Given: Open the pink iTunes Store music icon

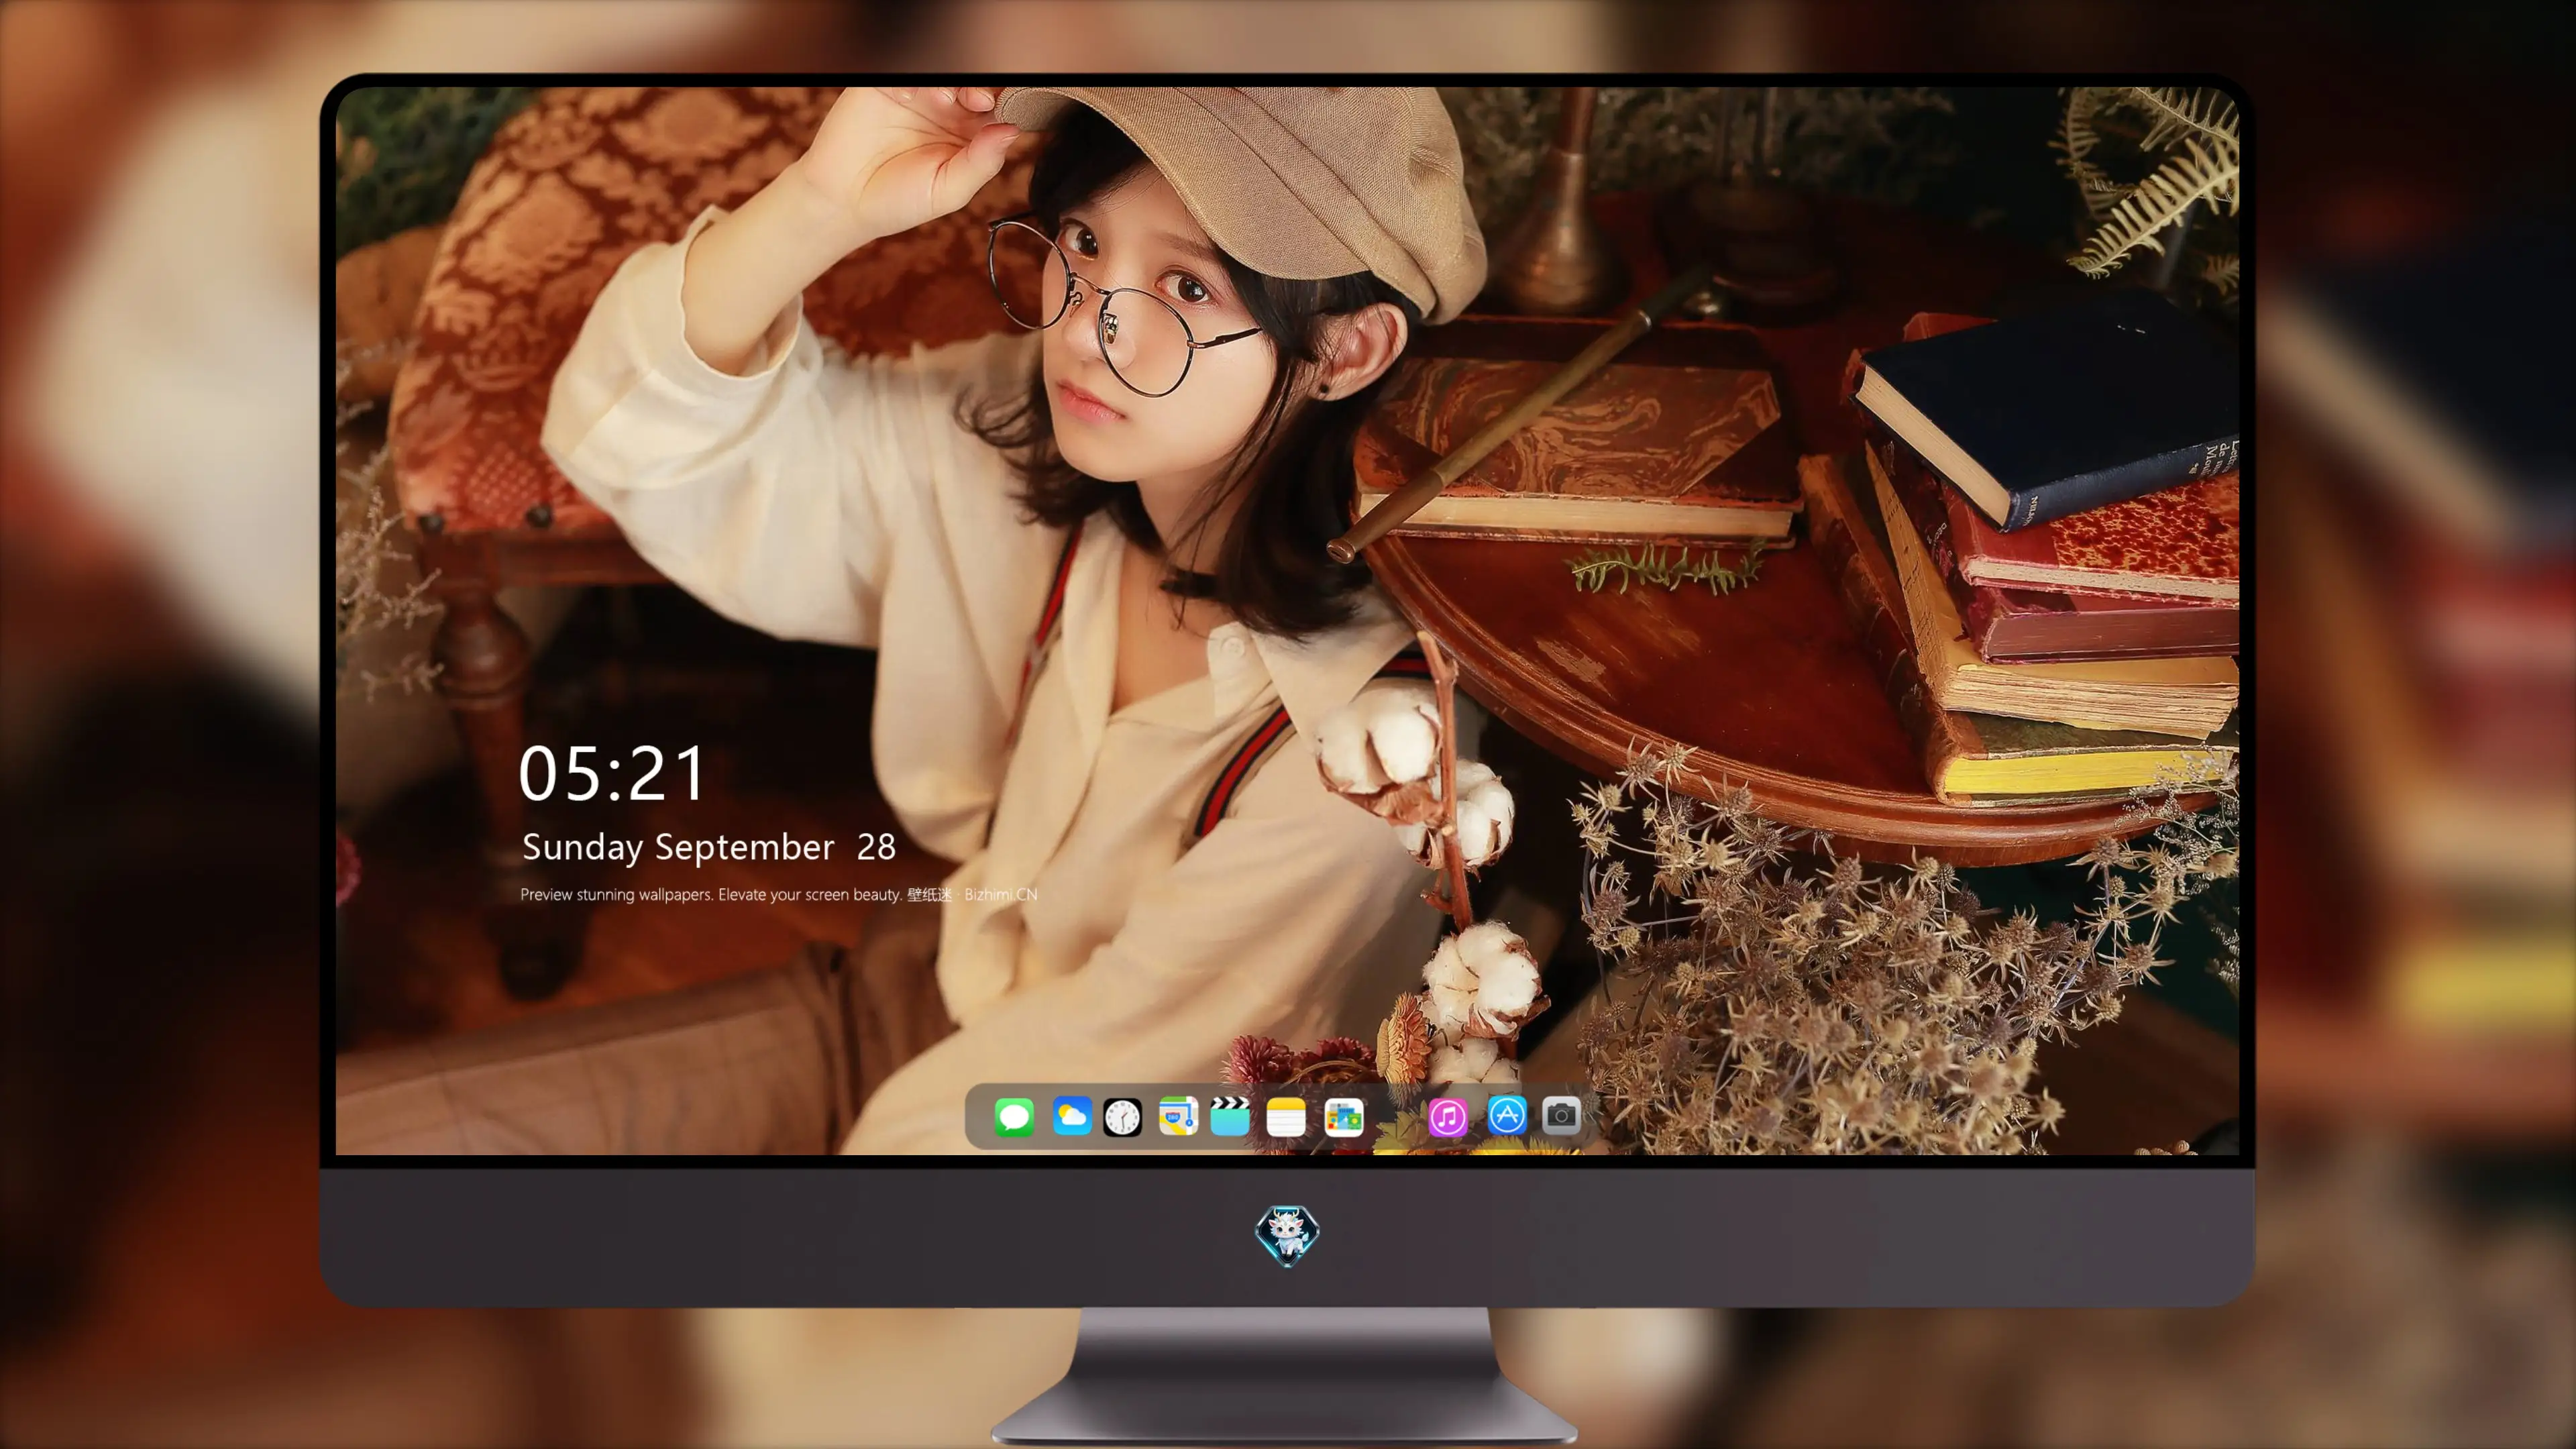Looking at the screenshot, I should click(x=1448, y=1117).
